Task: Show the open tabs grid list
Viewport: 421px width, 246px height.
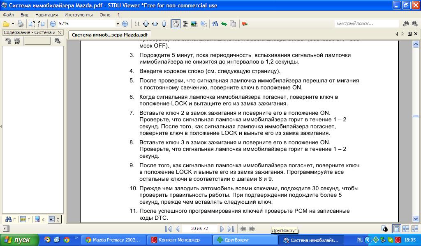Action: (410, 34)
